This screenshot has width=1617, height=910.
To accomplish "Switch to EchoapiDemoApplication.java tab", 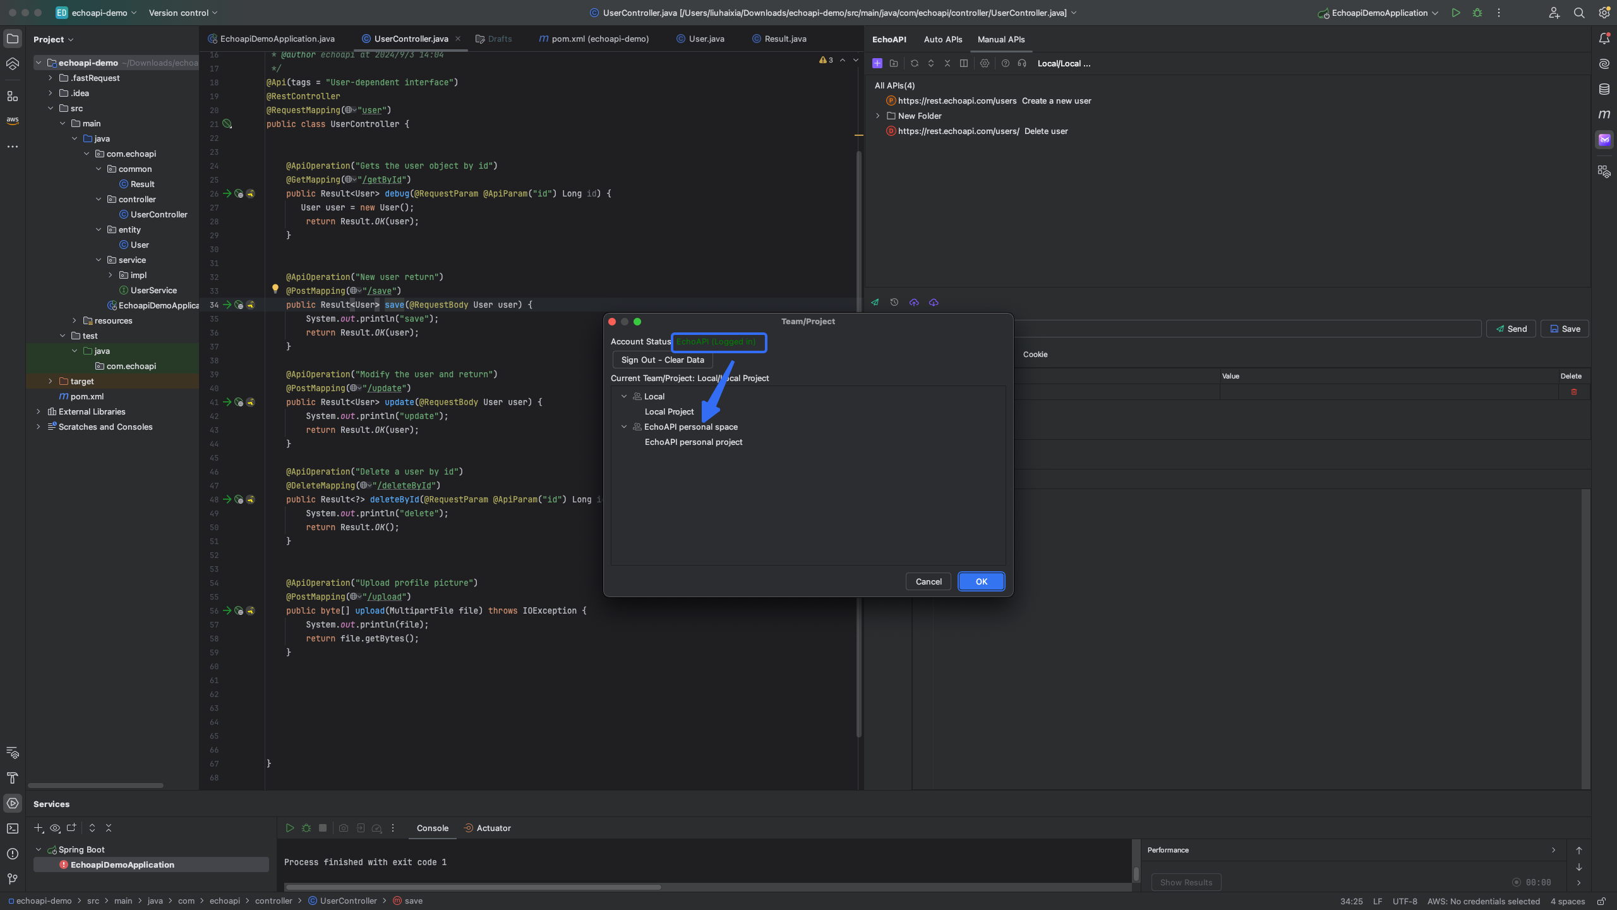I will click(272, 39).
